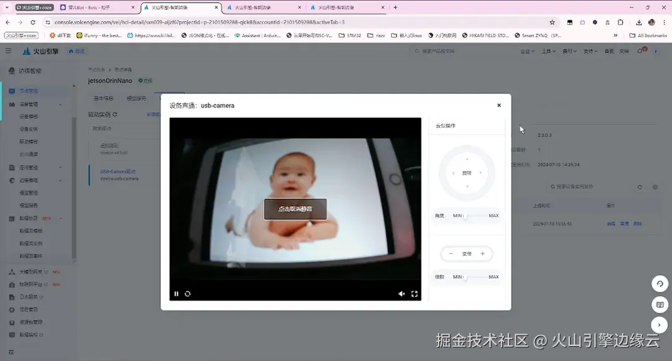Open the customer service chat bubble at bottom right
Image resolution: width=672 pixels, height=361 pixels.
point(660,283)
